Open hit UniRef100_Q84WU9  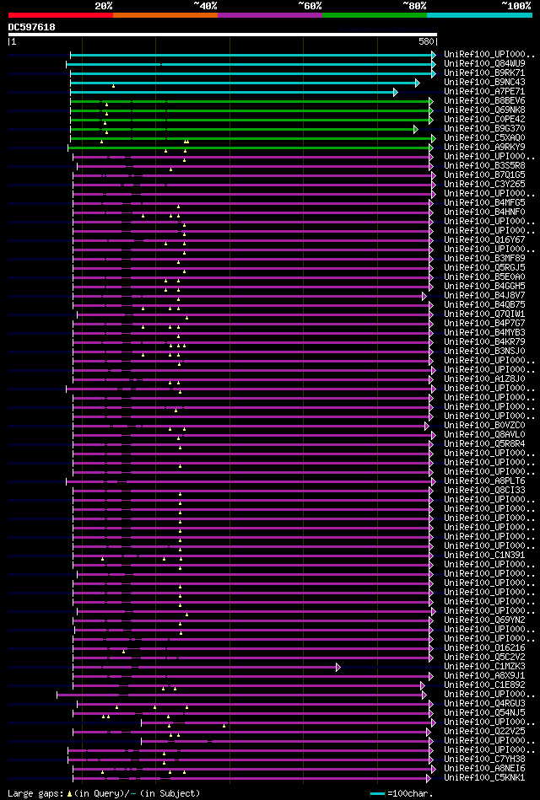point(484,64)
